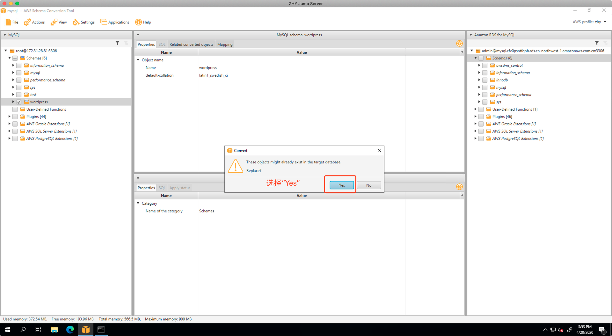Open File Explorer from the taskbar
Viewport: 612px width, 336px height.
(x=55, y=330)
